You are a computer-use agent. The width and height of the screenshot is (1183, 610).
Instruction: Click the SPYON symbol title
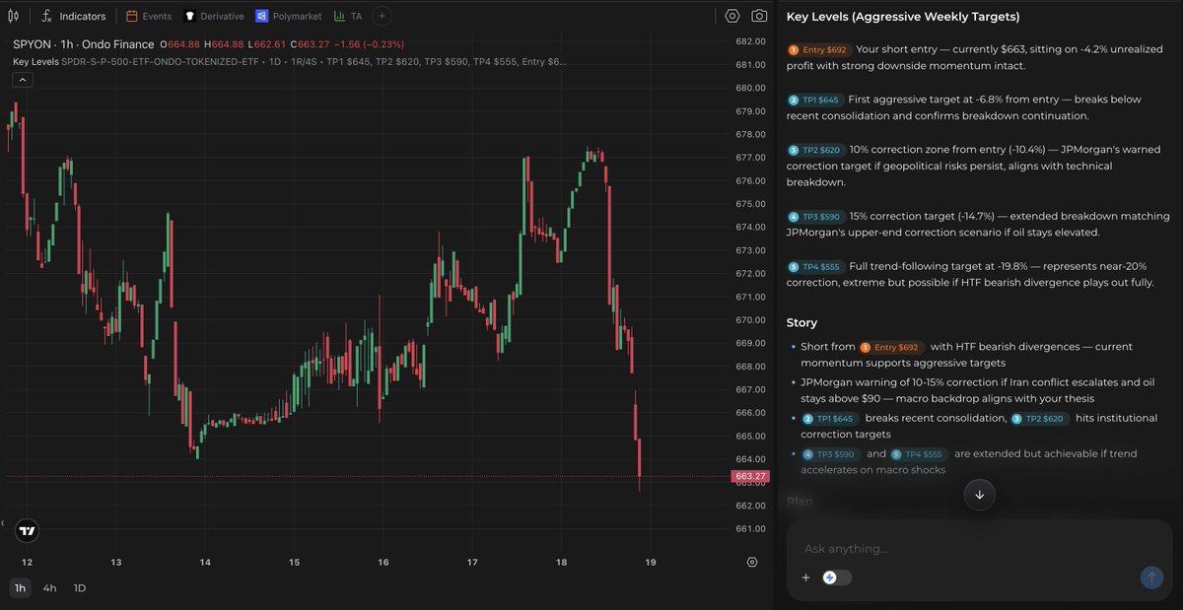84,44
